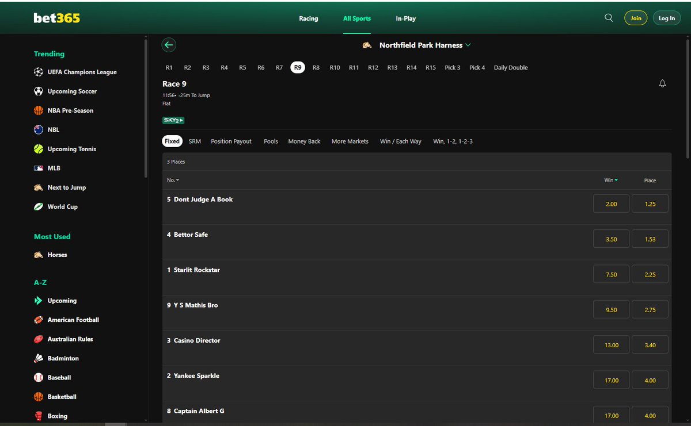691x426 pixels.
Task: Open Basketball in A-Z list
Action: pyautogui.click(x=62, y=397)
